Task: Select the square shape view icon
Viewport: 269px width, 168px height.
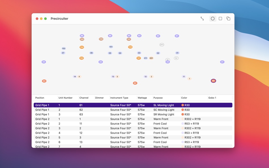Action: 220,18
